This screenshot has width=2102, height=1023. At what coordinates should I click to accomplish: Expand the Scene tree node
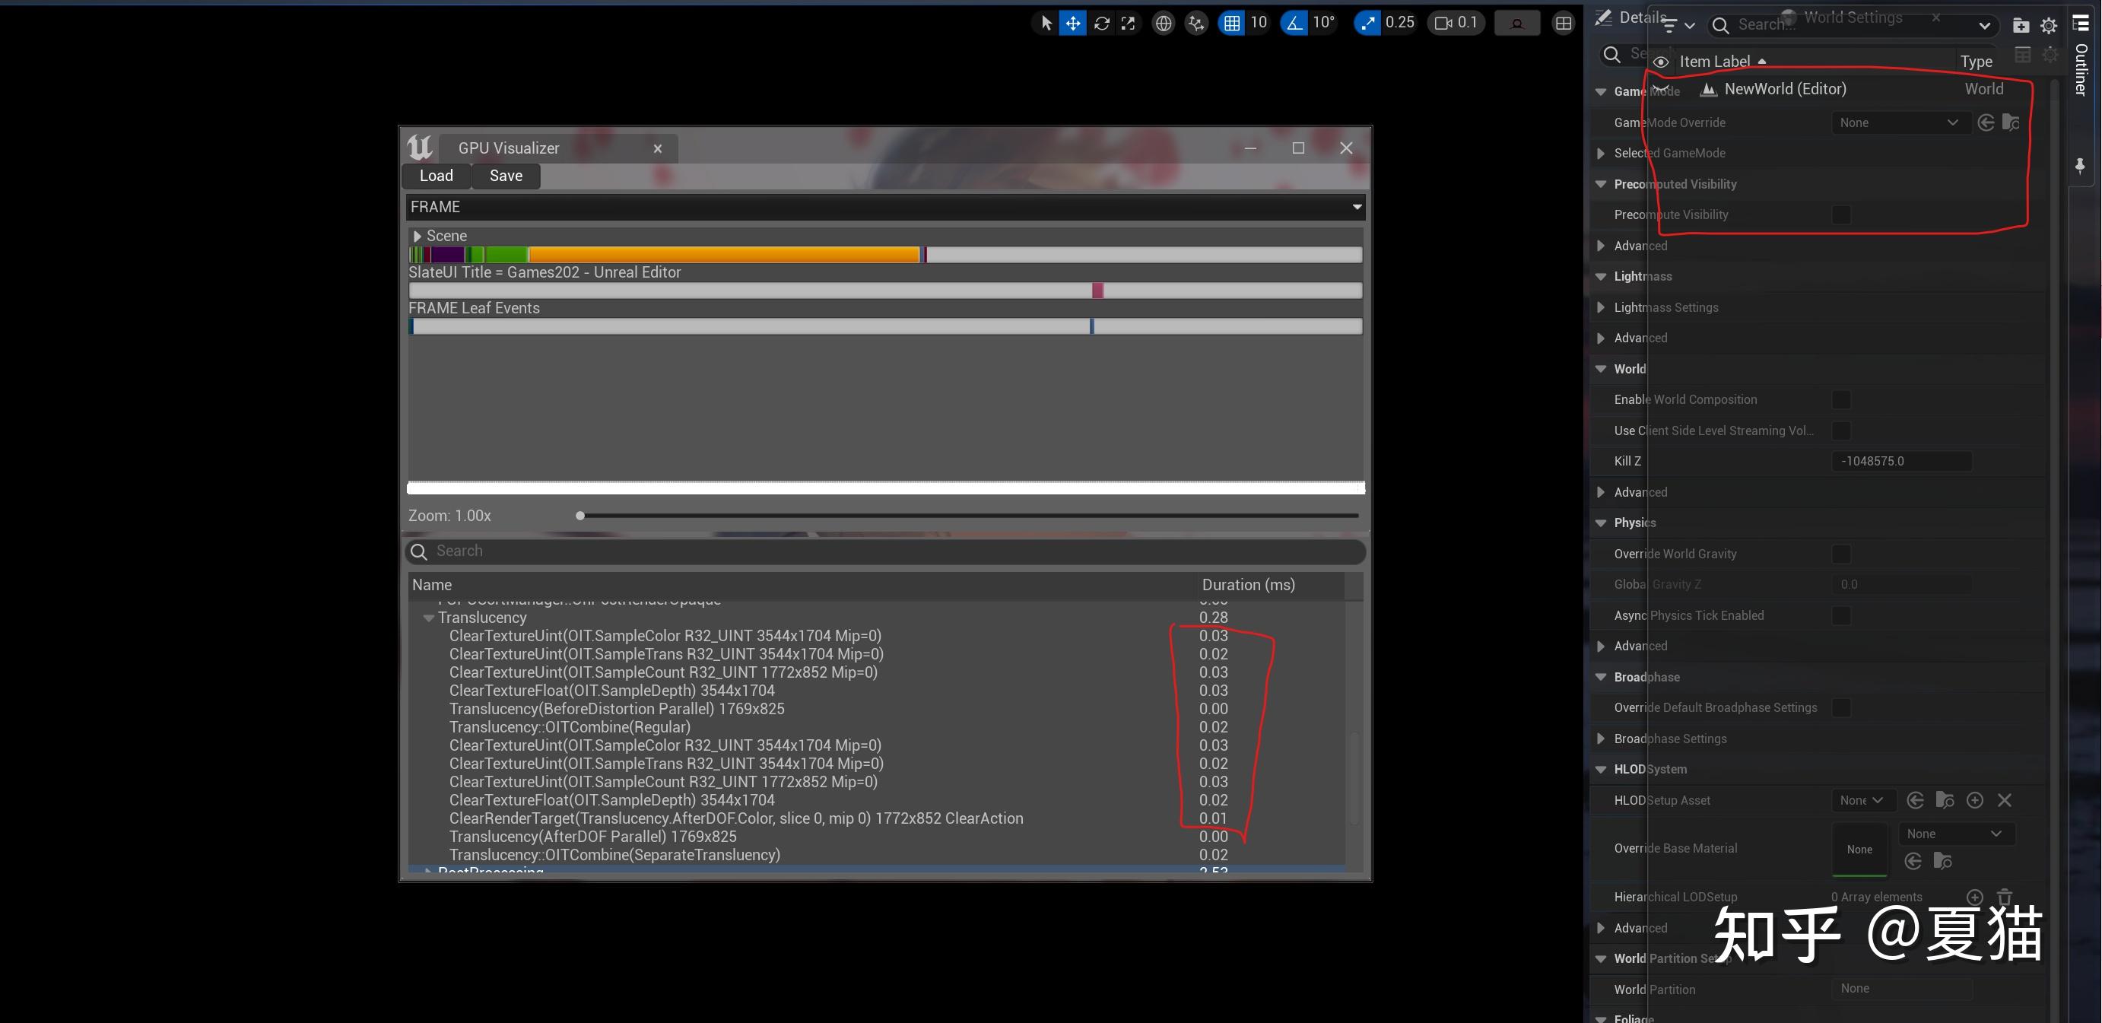click(417, 236)
